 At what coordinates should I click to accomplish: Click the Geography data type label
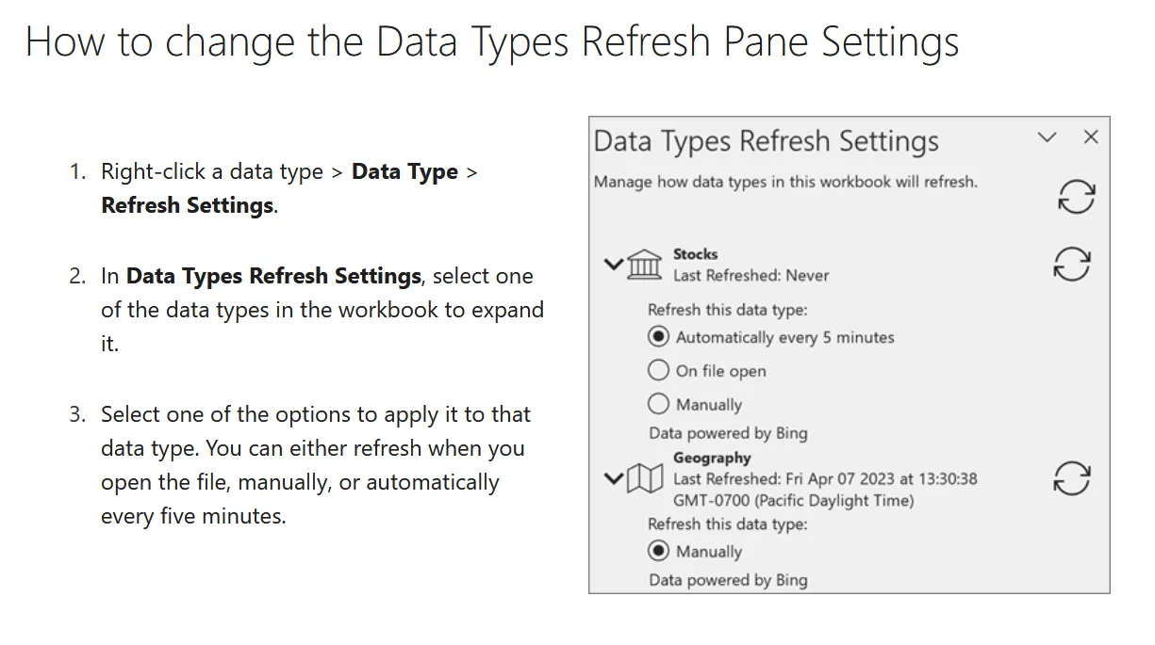point(712,459)
